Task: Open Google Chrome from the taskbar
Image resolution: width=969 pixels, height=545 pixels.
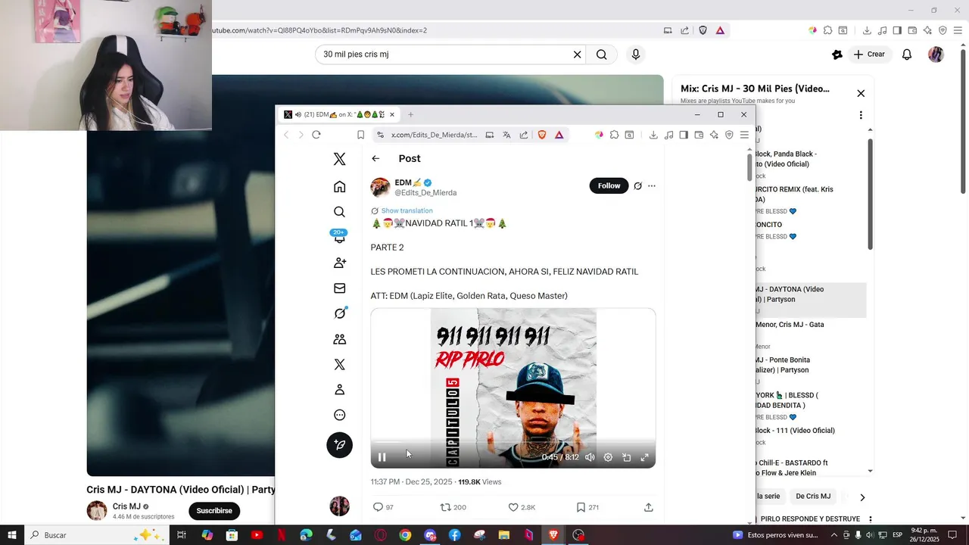Action: pos(405,535)
